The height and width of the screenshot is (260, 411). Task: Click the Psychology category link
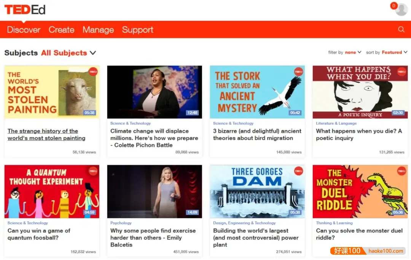(x=121, y=223)
